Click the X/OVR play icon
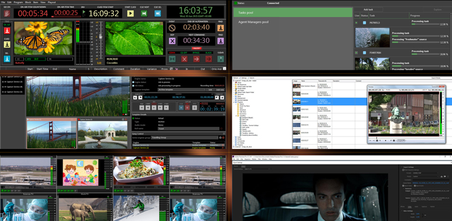 click(x=221, y=59)
